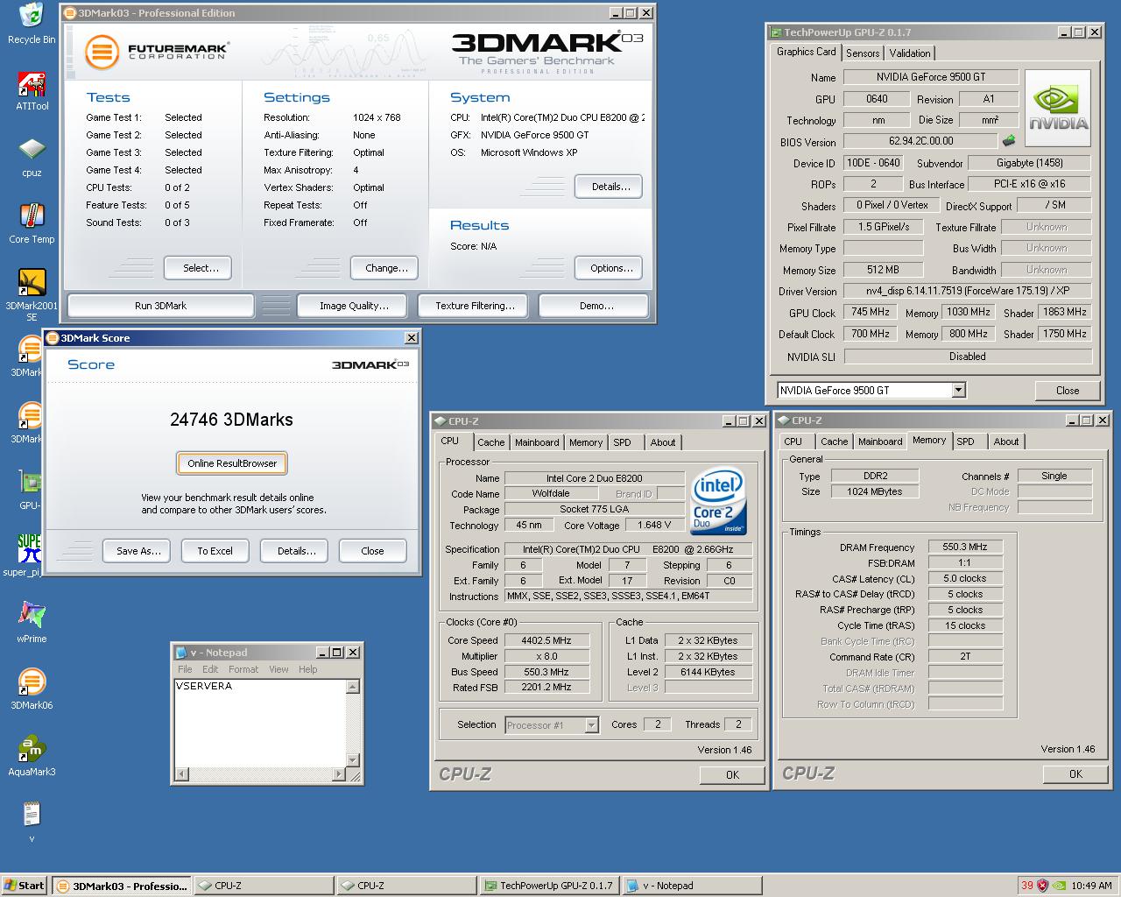Click into Notepad text area with VSERVERA
Screen dimensions: 1121x897
click(x=260, y=723)
